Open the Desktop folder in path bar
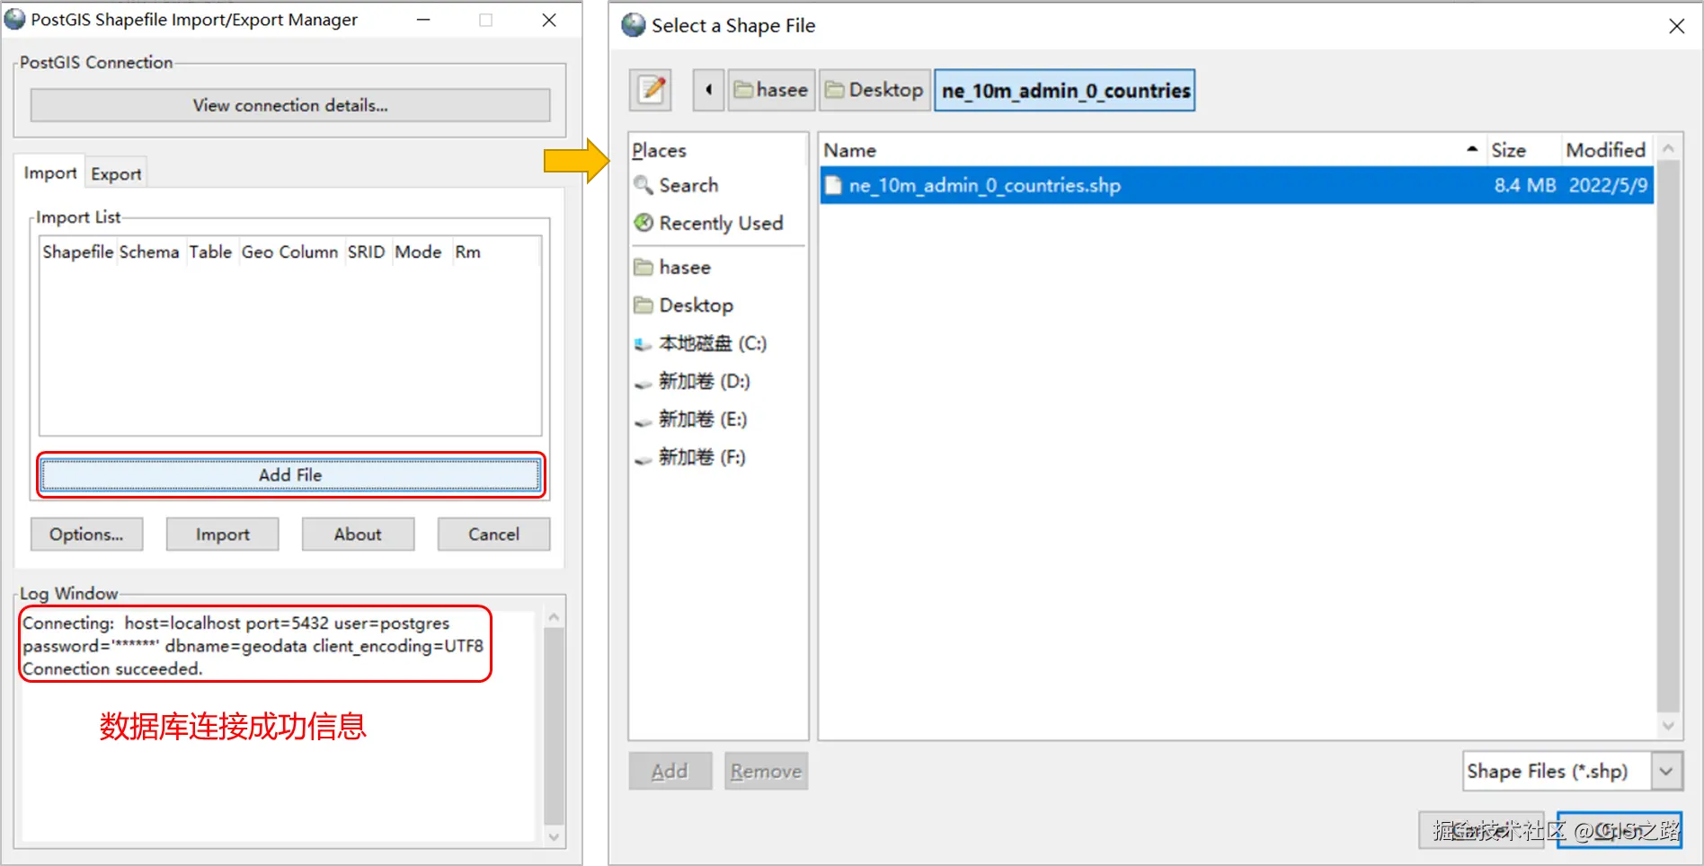Viewport: 1704px width, 866px height. pyautogui.click(x=874, y=90)
